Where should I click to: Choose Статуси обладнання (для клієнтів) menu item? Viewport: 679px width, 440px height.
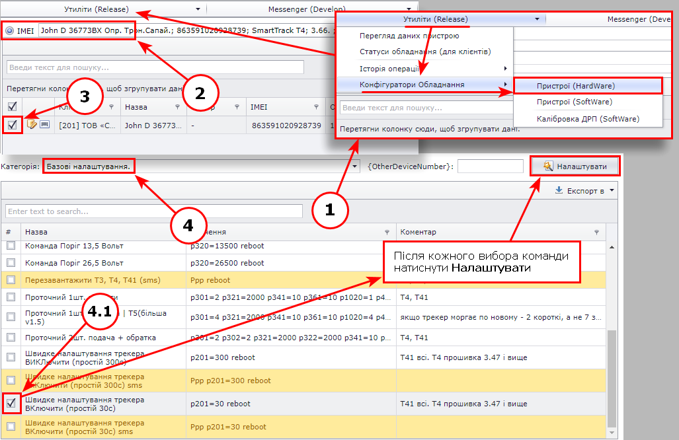425,52
